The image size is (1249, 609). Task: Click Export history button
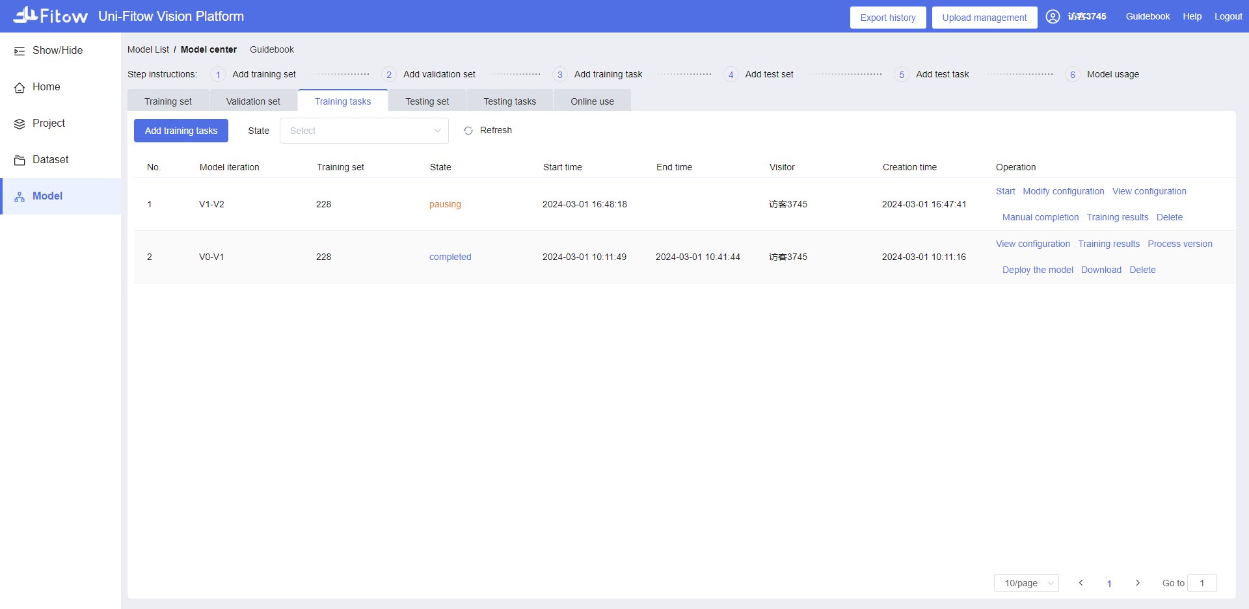[x=888, y=18]
